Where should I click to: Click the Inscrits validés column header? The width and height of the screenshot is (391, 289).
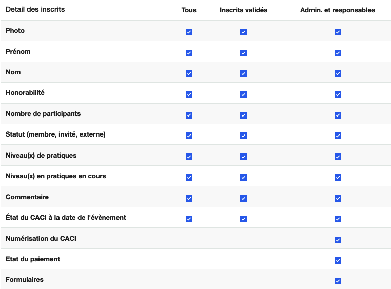(x=243, y=10)
